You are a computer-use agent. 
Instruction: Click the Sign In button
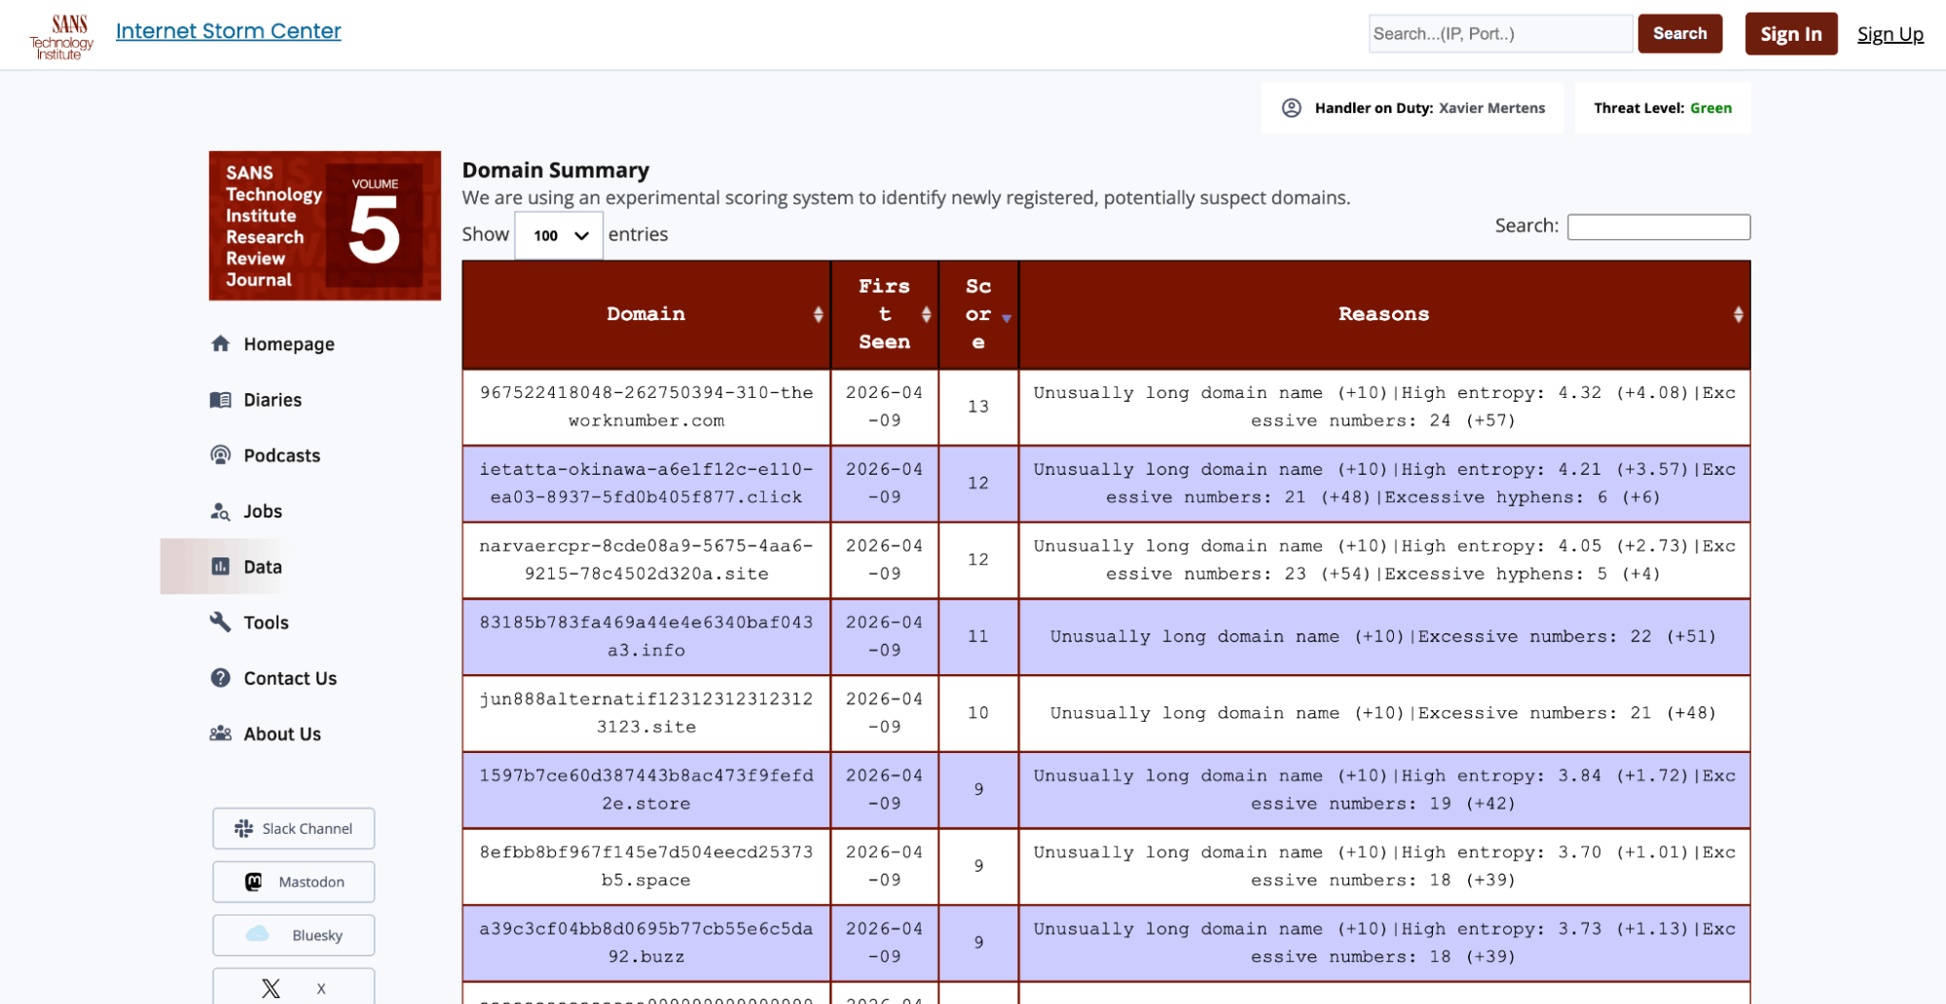[1790, 34]
